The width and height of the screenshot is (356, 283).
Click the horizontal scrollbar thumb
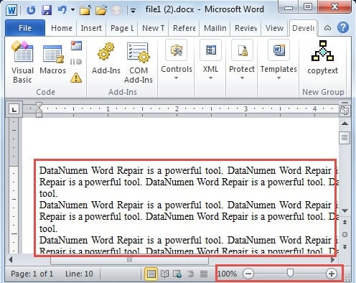[x=129, y=260]
